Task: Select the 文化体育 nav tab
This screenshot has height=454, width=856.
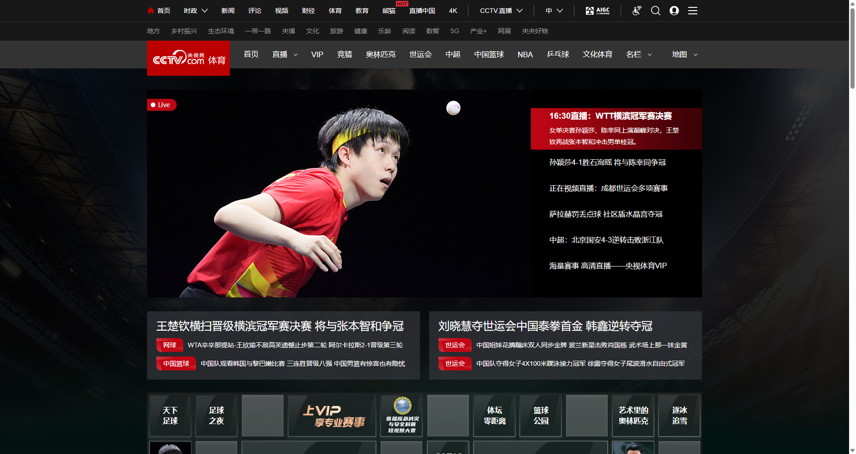Action: coord(597,54)
